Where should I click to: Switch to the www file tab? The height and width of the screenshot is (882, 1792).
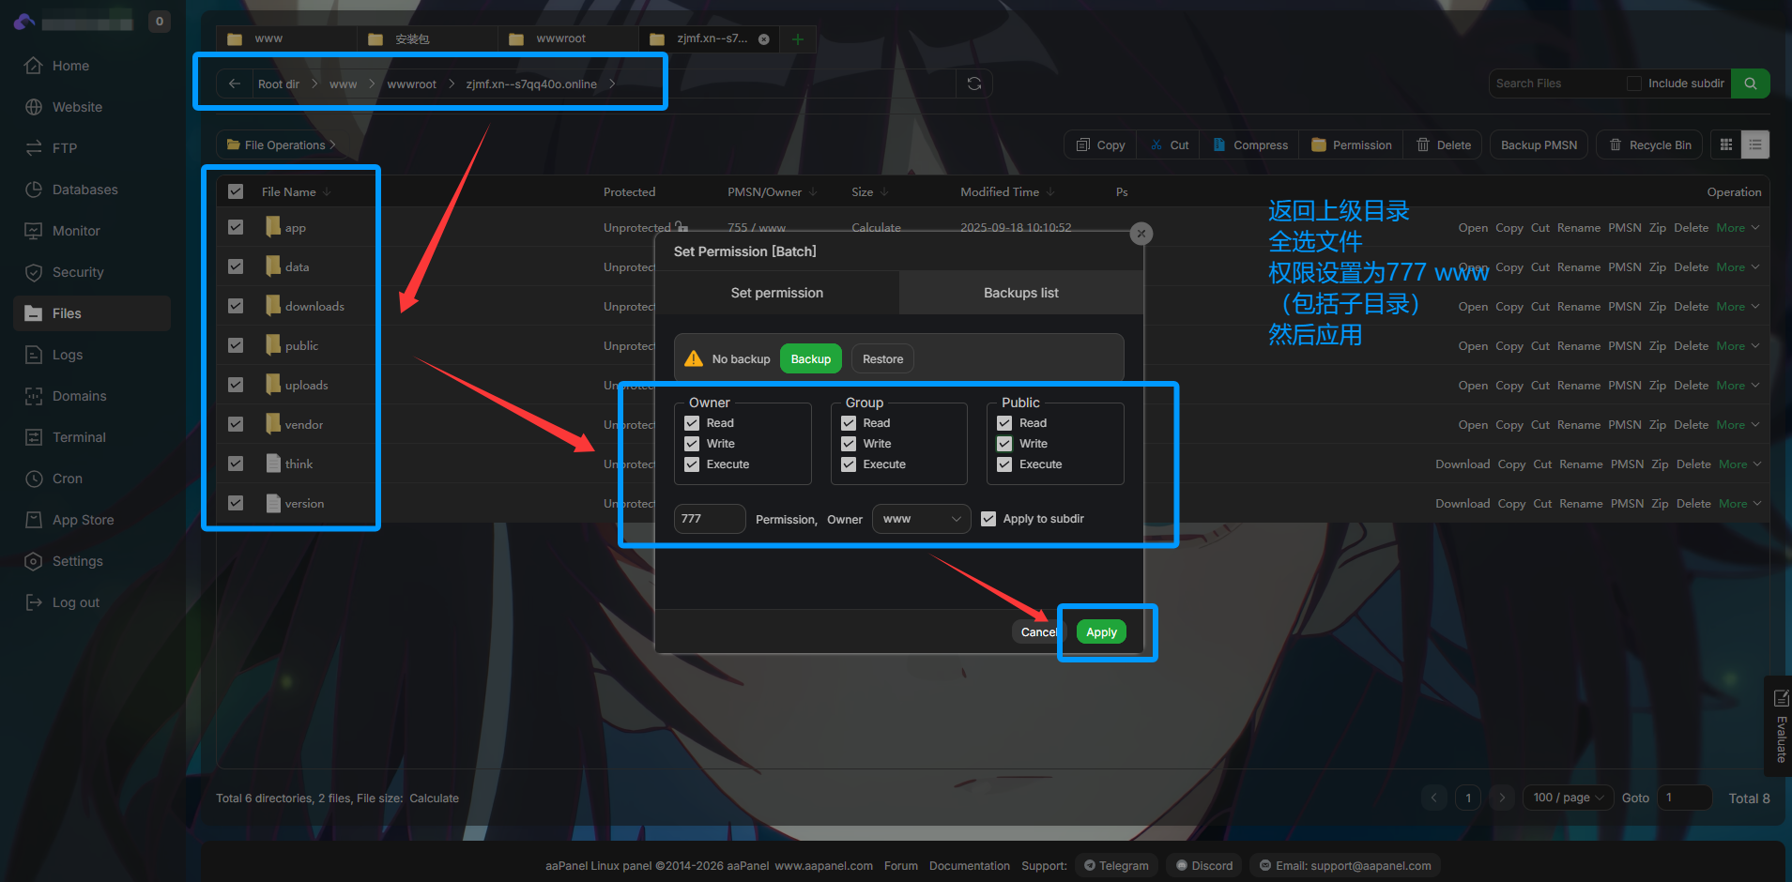(286, 38)
